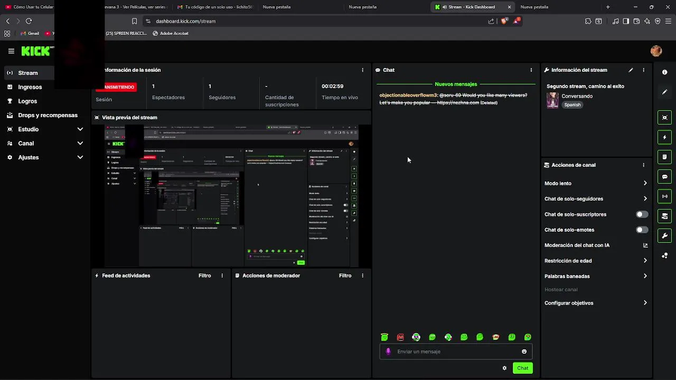Click the Brave shields lion icon
The image size is (676, 380).
[x=504, y=21]
